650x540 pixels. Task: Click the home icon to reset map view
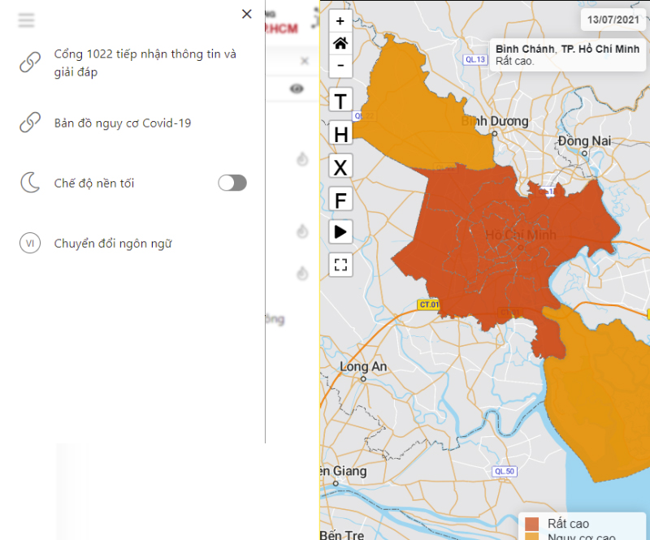pyautogui.click(x=340, y=42)
